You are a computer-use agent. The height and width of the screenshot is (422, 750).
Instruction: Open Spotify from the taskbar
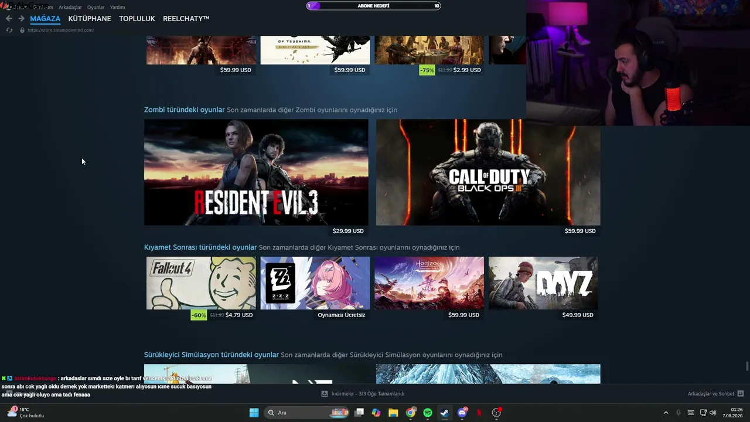point(428,413)
